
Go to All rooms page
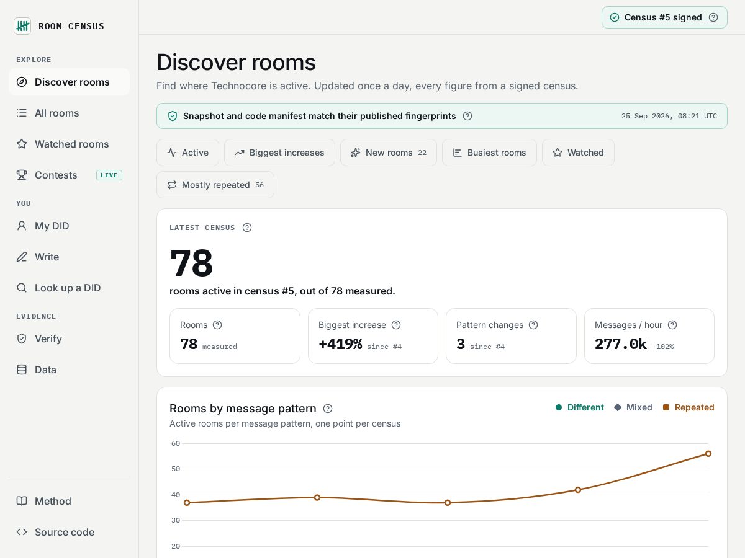(69, 113)
